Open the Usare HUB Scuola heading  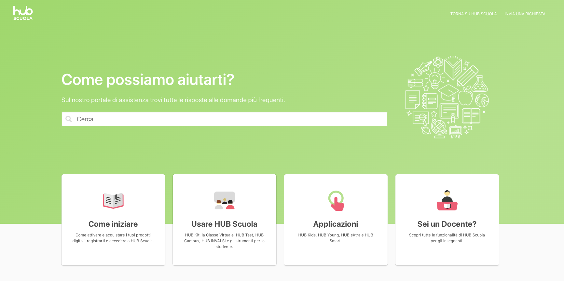point(224,224)
